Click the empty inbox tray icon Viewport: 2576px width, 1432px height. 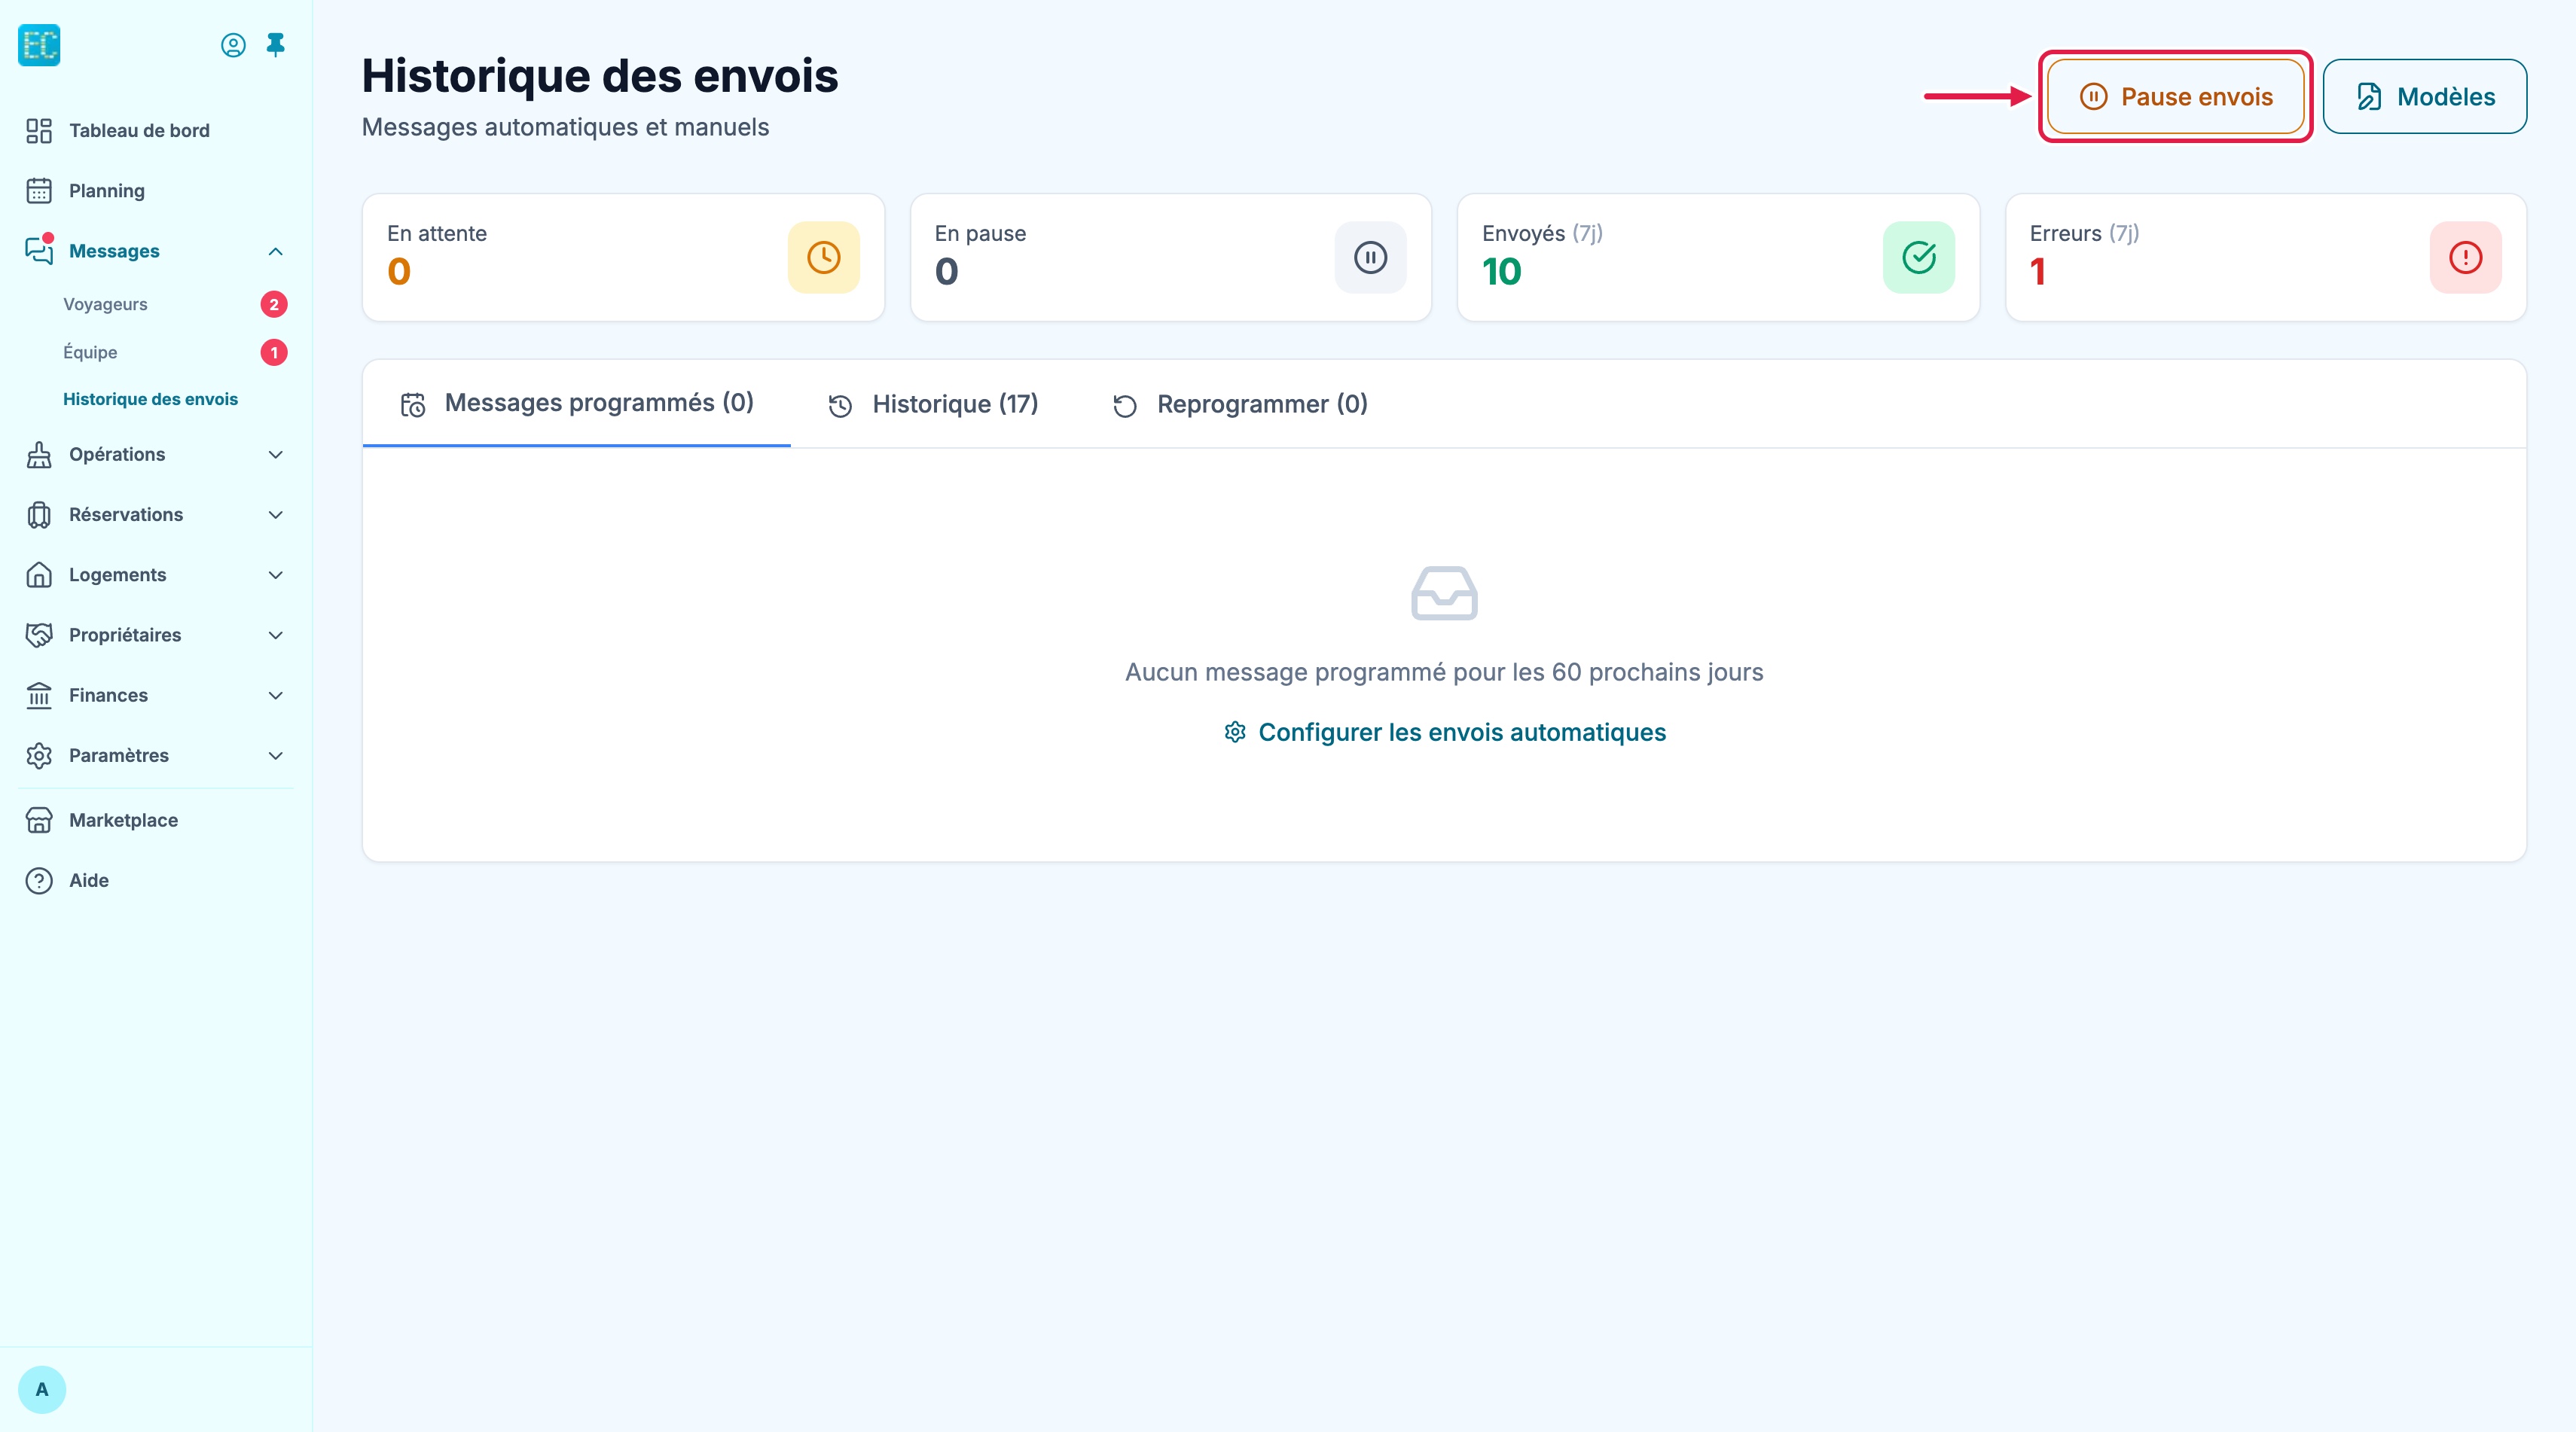pos(1444,593)
